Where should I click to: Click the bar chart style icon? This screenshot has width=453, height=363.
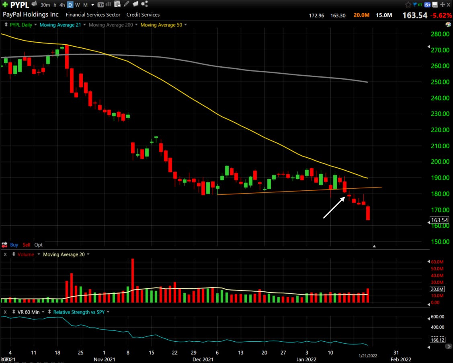109,4
